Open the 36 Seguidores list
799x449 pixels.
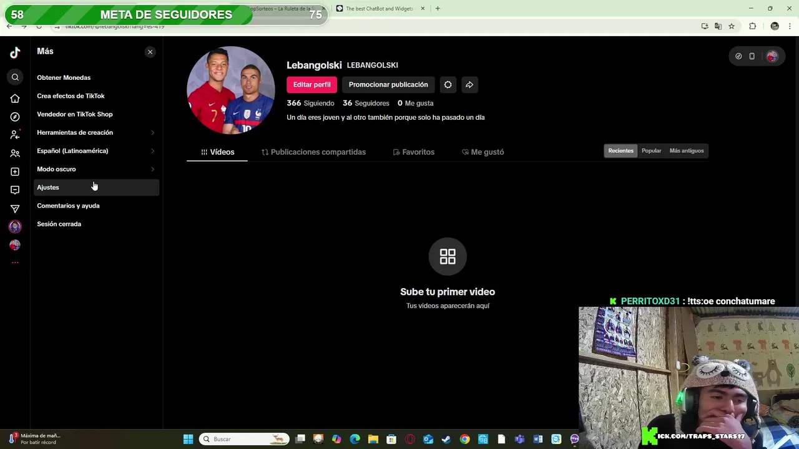coord(366,103)
